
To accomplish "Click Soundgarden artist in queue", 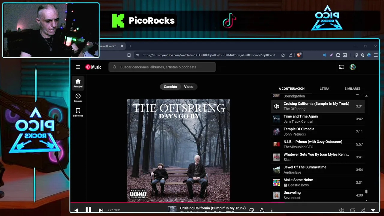I will pyautogui.click(x=294, y=96).
